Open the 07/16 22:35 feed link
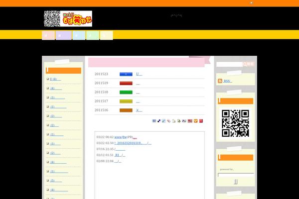The height and width of the screenshot is (199, 299). (x=120, y=149)
